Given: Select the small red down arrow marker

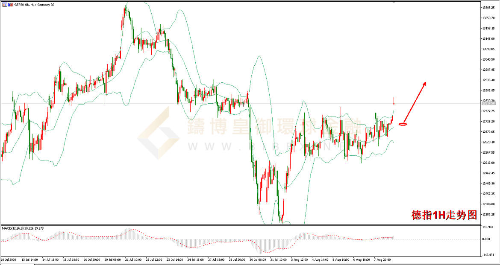Looking at the screenshot, I should pos(394,101).
